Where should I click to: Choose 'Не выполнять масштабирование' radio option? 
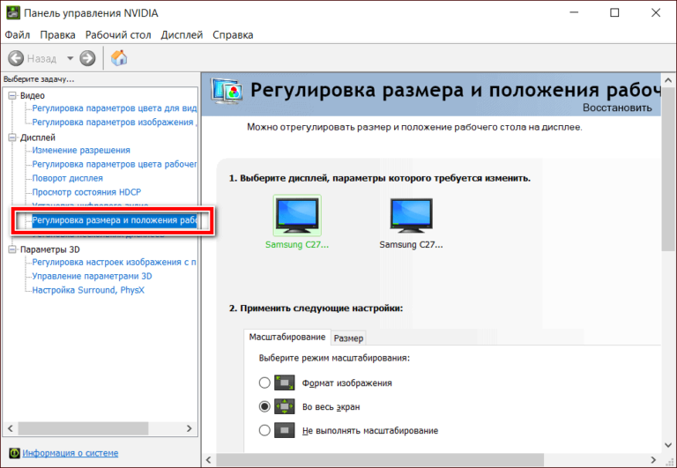click(264, 430)
